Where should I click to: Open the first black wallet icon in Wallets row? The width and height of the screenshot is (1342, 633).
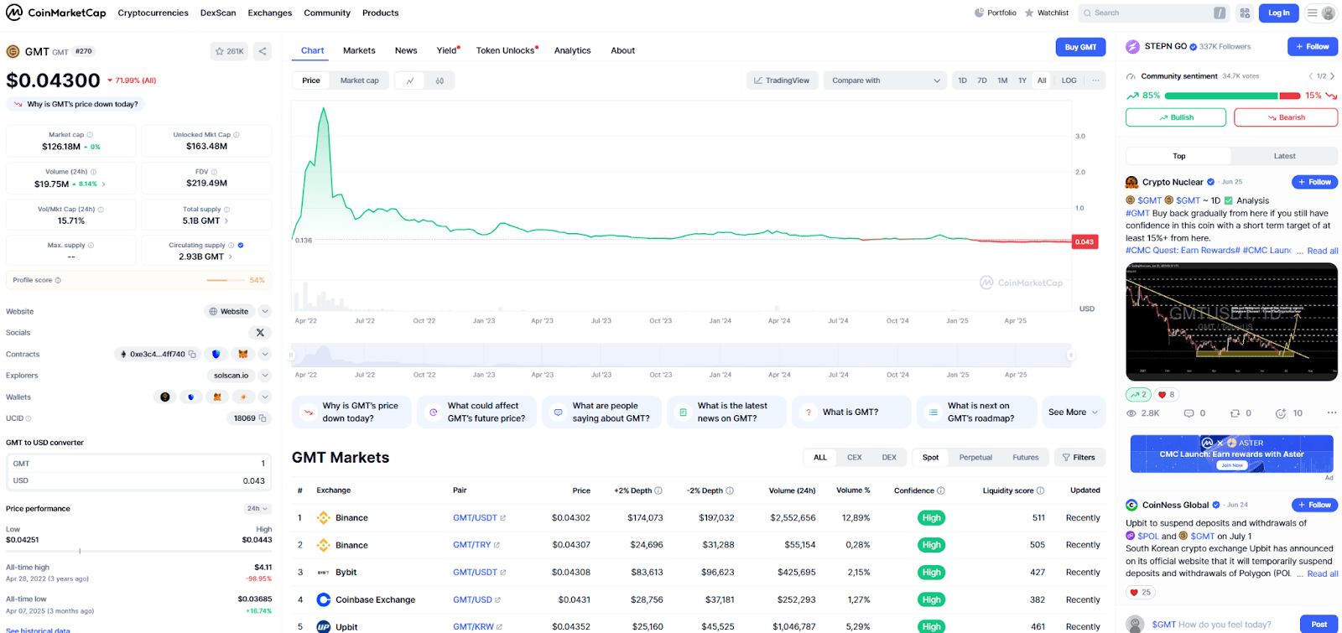(x=165, y=397)
